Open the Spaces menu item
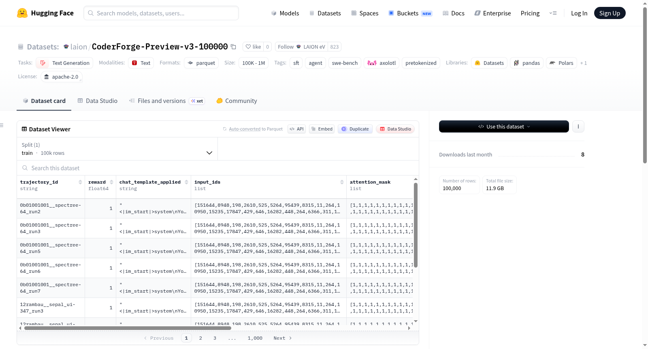The image size is (648, 349). coord(364,13)
